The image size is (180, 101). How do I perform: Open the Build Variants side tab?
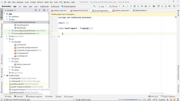point(2,87)
